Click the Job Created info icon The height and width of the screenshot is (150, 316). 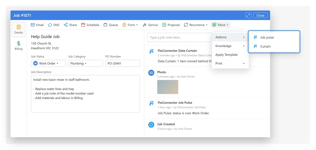tap(151, 125)
